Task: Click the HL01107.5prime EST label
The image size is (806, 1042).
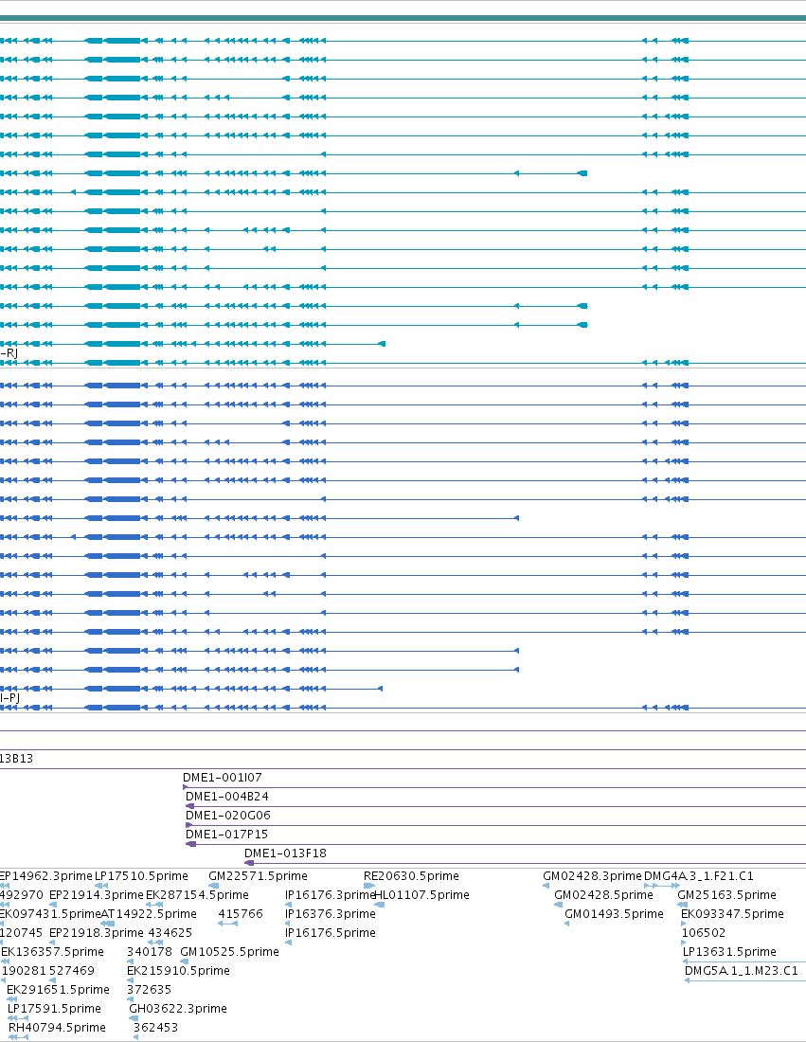Action: click(x=421, y=895)
